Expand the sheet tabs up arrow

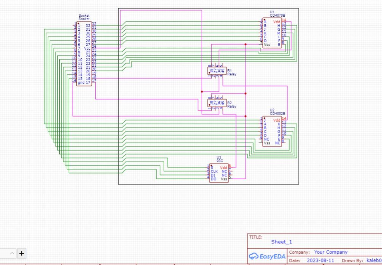[x=12, y=253]
